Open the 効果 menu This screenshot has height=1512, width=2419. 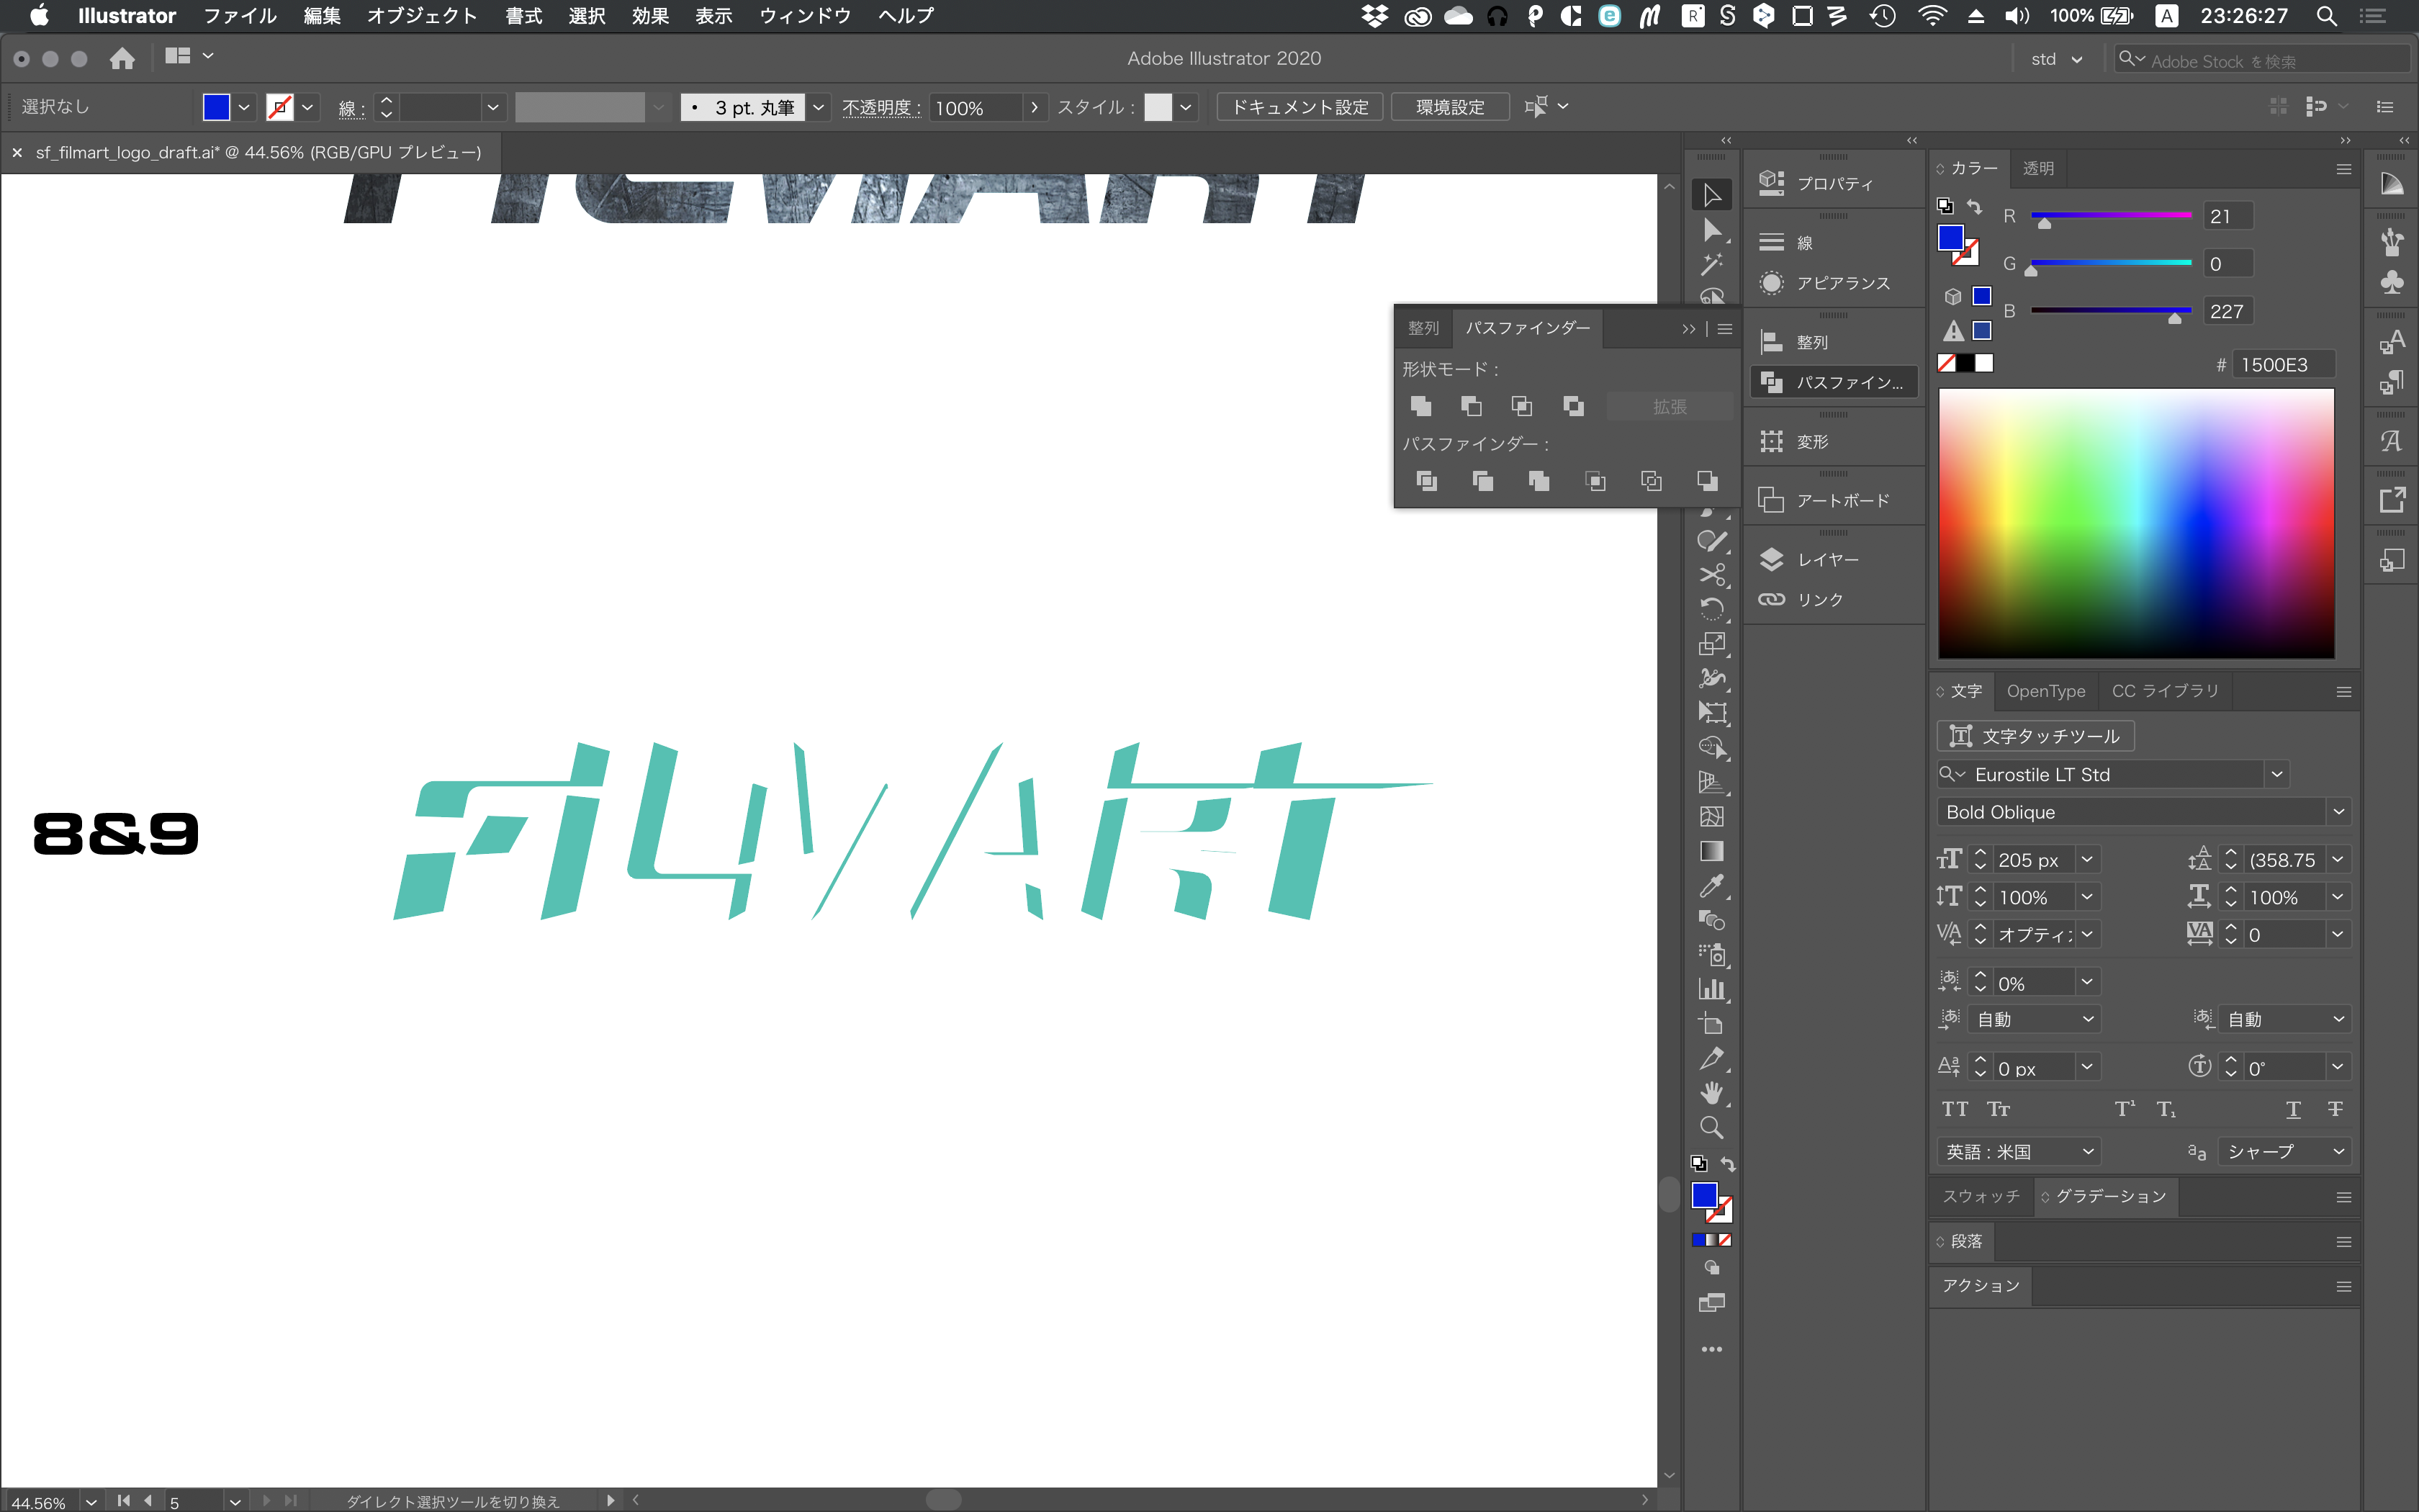pyautogui.click(x=649, y=16)
